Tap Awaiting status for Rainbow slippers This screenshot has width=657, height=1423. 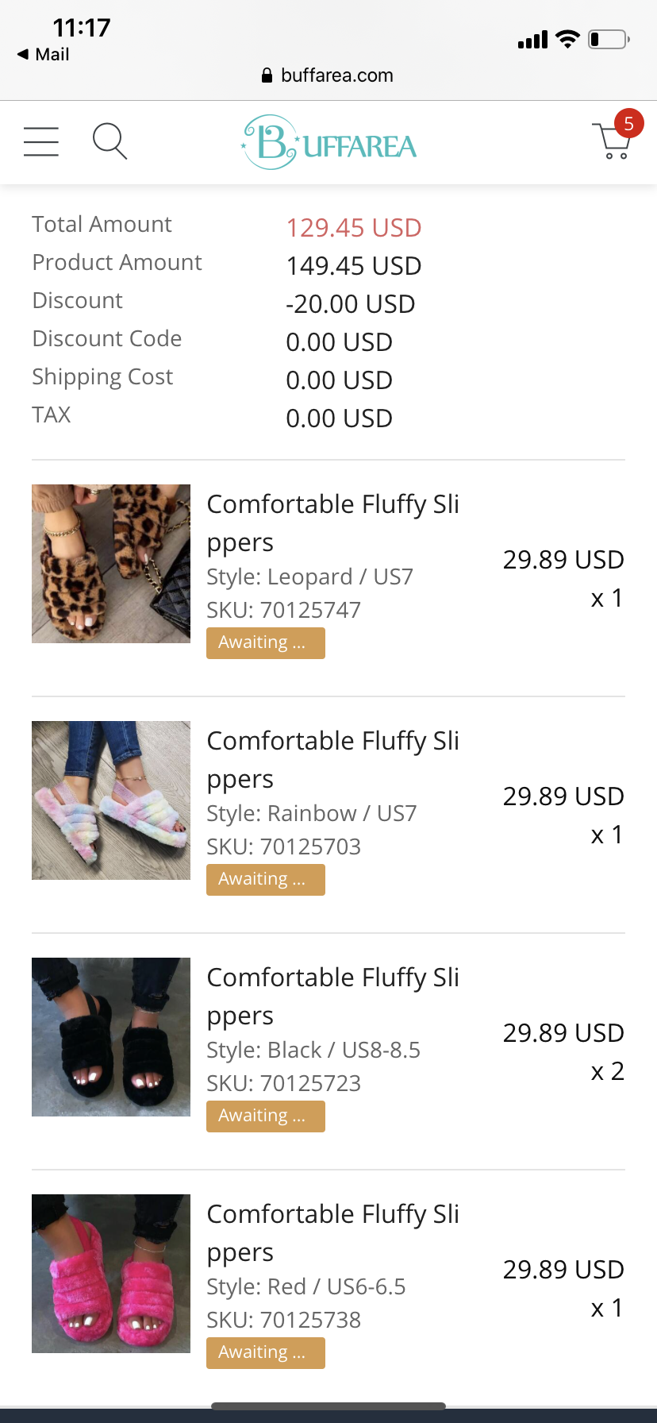[x=265, y=880]
